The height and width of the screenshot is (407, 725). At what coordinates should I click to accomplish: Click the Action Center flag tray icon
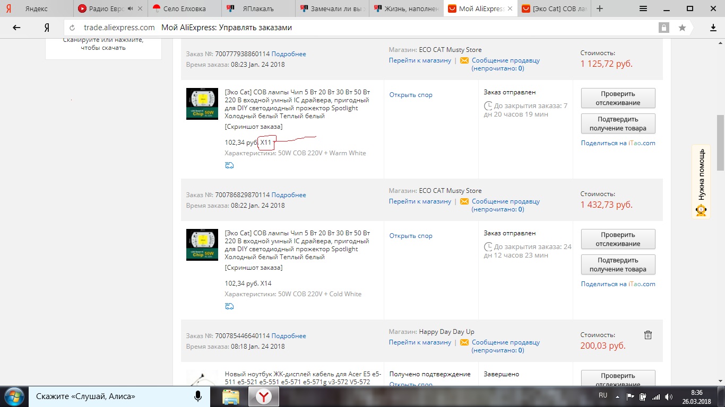click(631, 396)
